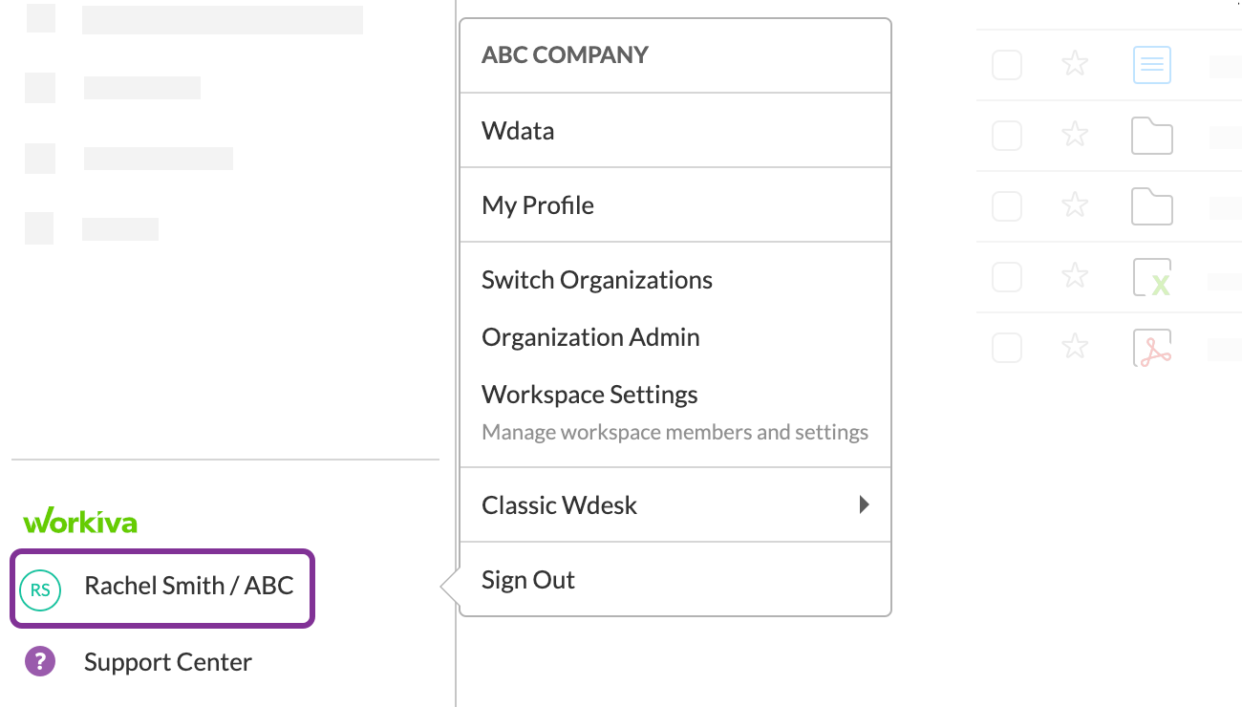Click the red PDF file icon

pyautogui.click(x=1151, y=349)
